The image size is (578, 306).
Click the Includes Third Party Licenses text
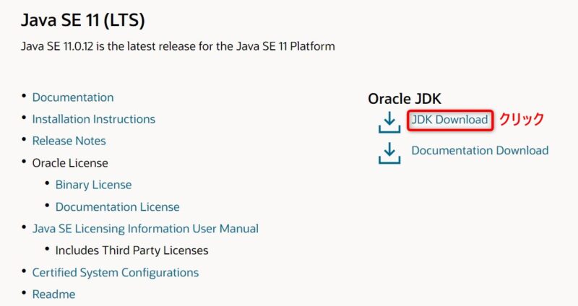[132, 250]
